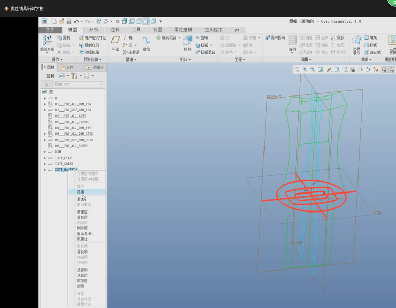The image size is (396, 308).
Task: Toggle wireframe display style in quick access toolbar
Action: click(x=131, y=21)
